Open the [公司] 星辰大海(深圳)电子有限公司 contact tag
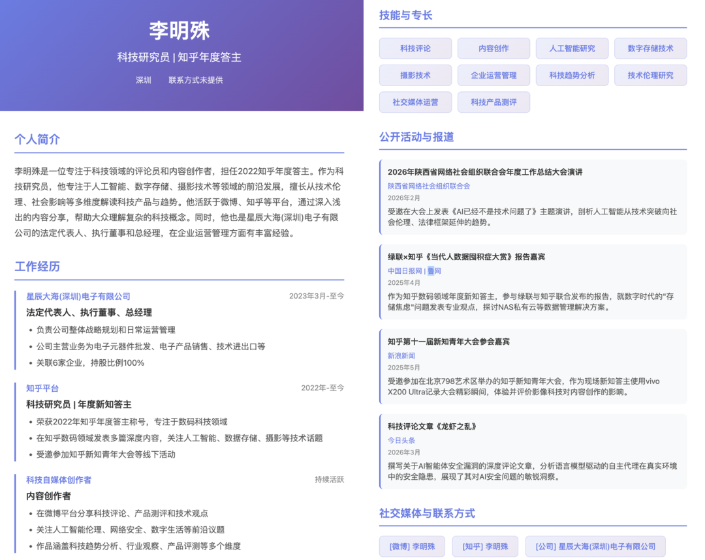Viewport: 705px width, 560px height. pos(595,546)
